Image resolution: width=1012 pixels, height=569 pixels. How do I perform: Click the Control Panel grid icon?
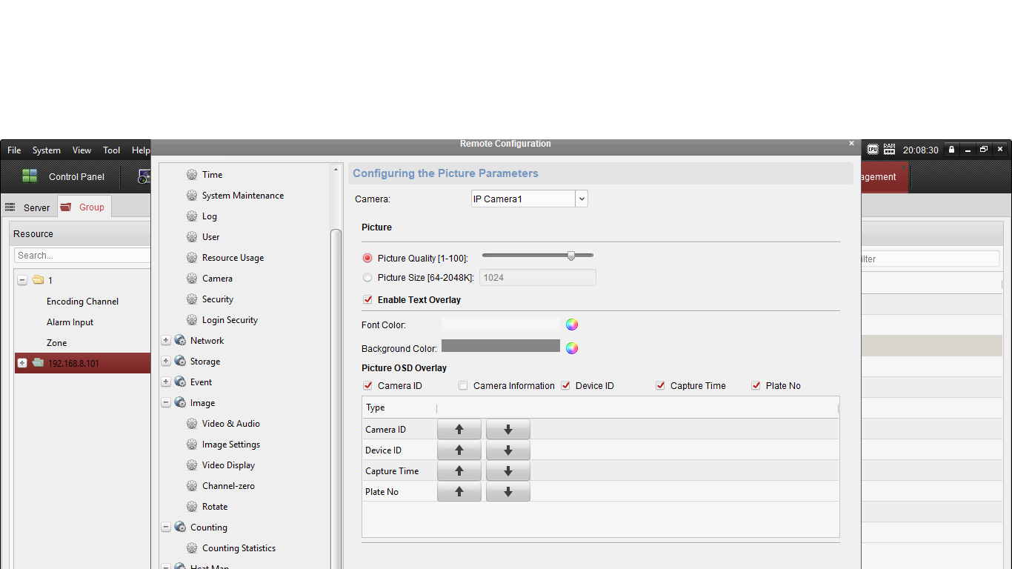point(30,176)
